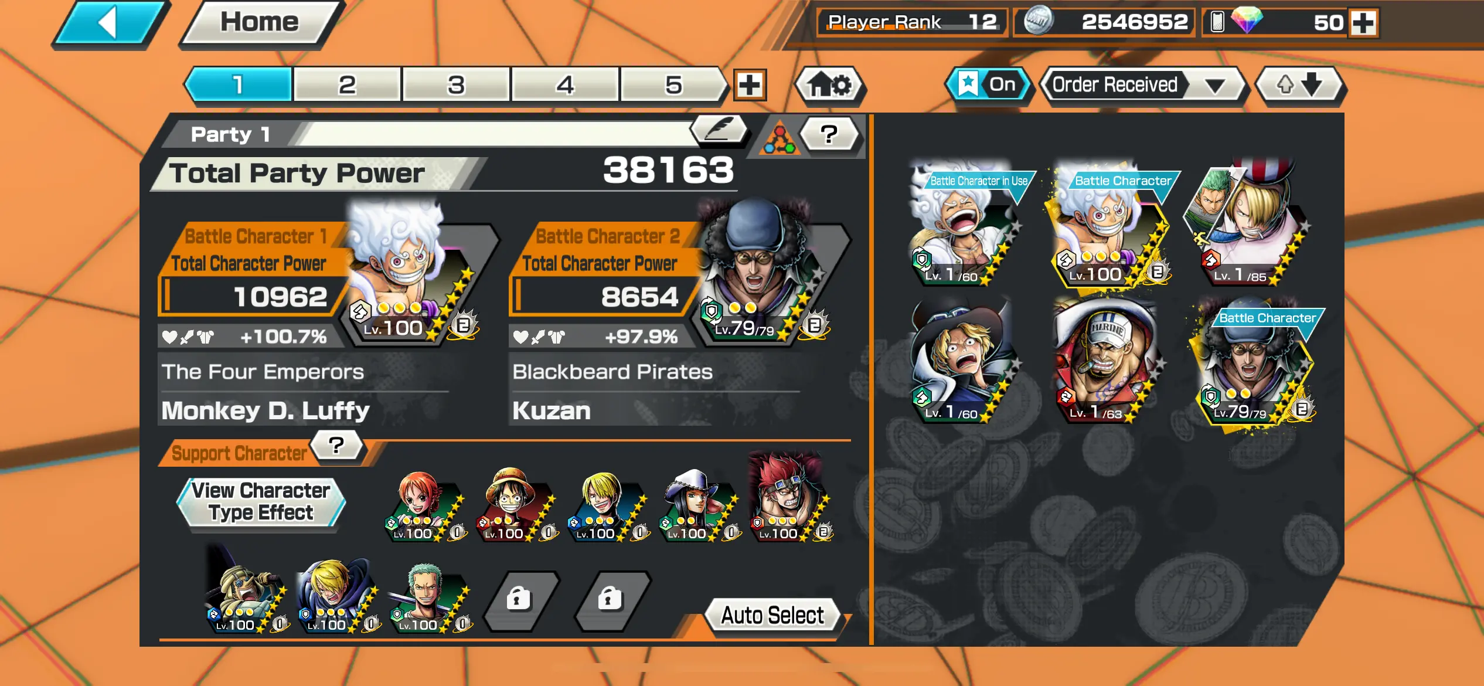Open the home settings icon

coord(829,86)
